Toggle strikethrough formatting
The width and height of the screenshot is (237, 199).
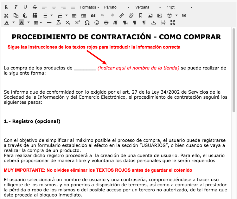(x=35, y=7)
